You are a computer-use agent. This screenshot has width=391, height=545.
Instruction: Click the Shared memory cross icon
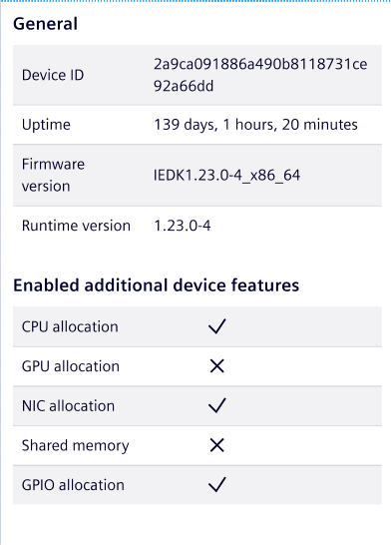[217, 445]
